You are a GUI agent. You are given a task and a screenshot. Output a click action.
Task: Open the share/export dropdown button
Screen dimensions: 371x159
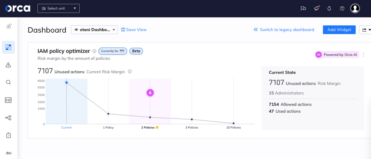tap(366, 30)
